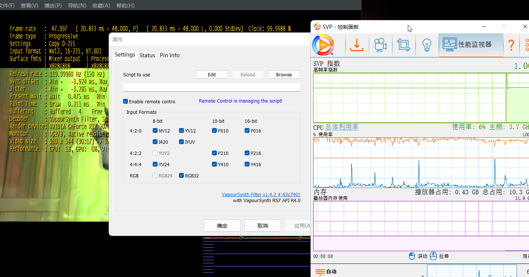The height and width of the screenshot is (277, 529).
Task: Toggle the I420 format checkbox
Action: pyautogui.click(x=155, y=142)
